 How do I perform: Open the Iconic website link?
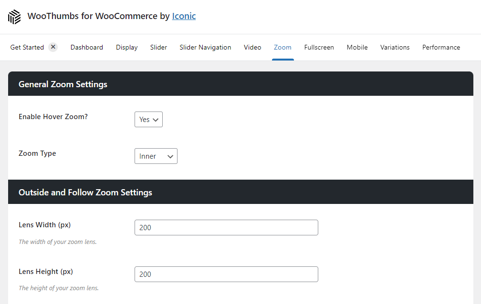(184, 16)
